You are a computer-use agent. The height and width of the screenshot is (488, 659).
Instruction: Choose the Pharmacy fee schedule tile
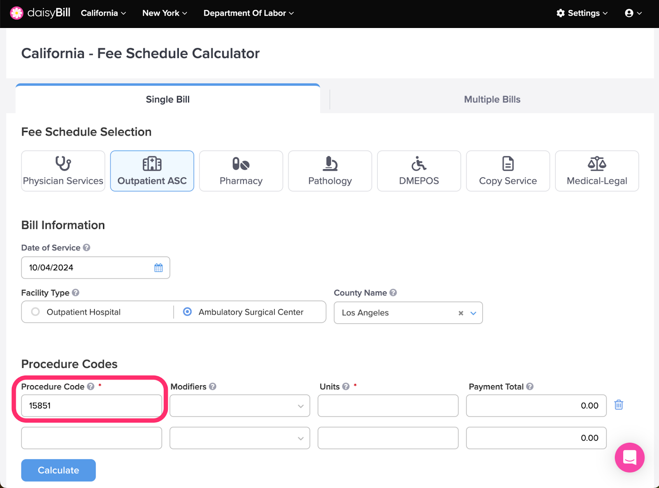point(241,171)
